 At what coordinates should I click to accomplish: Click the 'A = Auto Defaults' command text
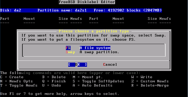tap(92, 86)
